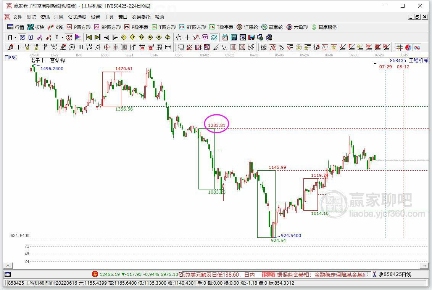Click the red floppy disk save icon
Image resolution: width=432 pixels, height=290 pixels.
(251, 37)
